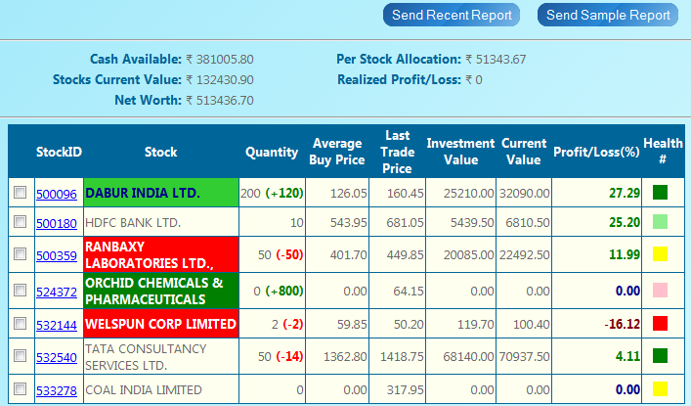
Task: Click the Dabur quantity 200 (+120)
Action: pos(272,194)
